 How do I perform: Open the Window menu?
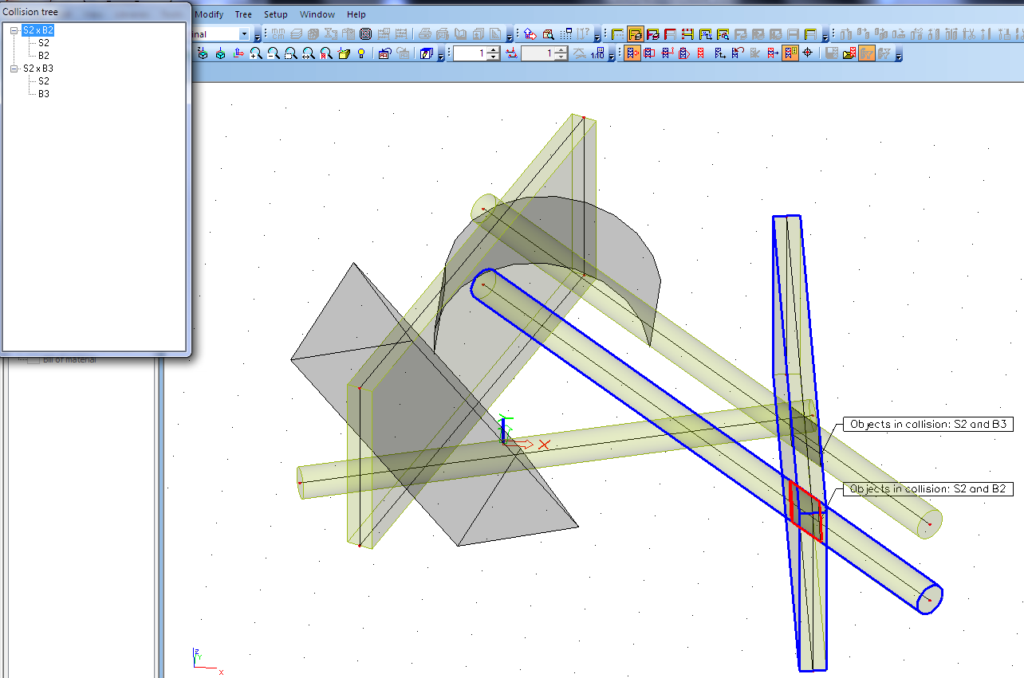pyautogui.click(x=317, y=14)
